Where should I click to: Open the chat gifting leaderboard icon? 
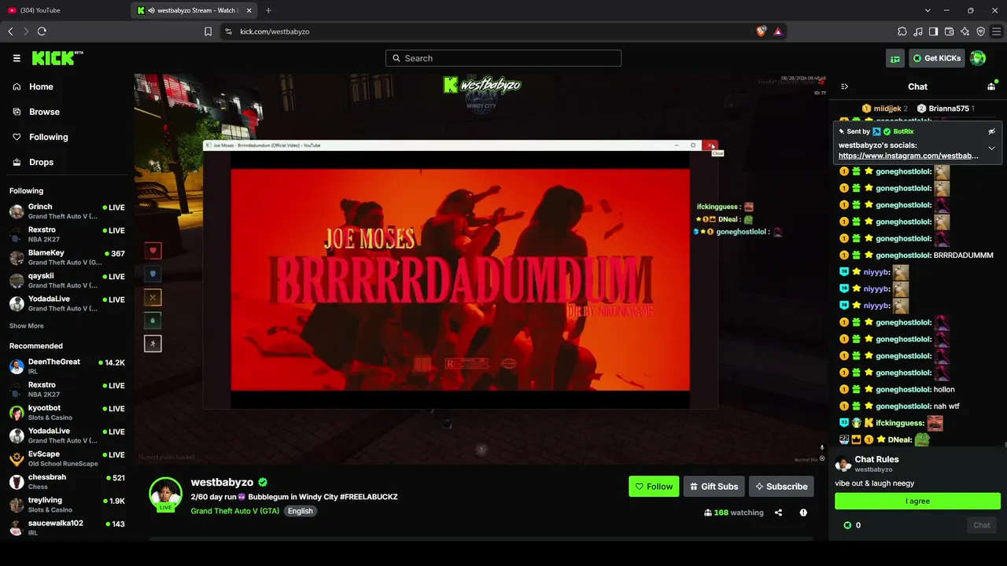tap(991, 86)
